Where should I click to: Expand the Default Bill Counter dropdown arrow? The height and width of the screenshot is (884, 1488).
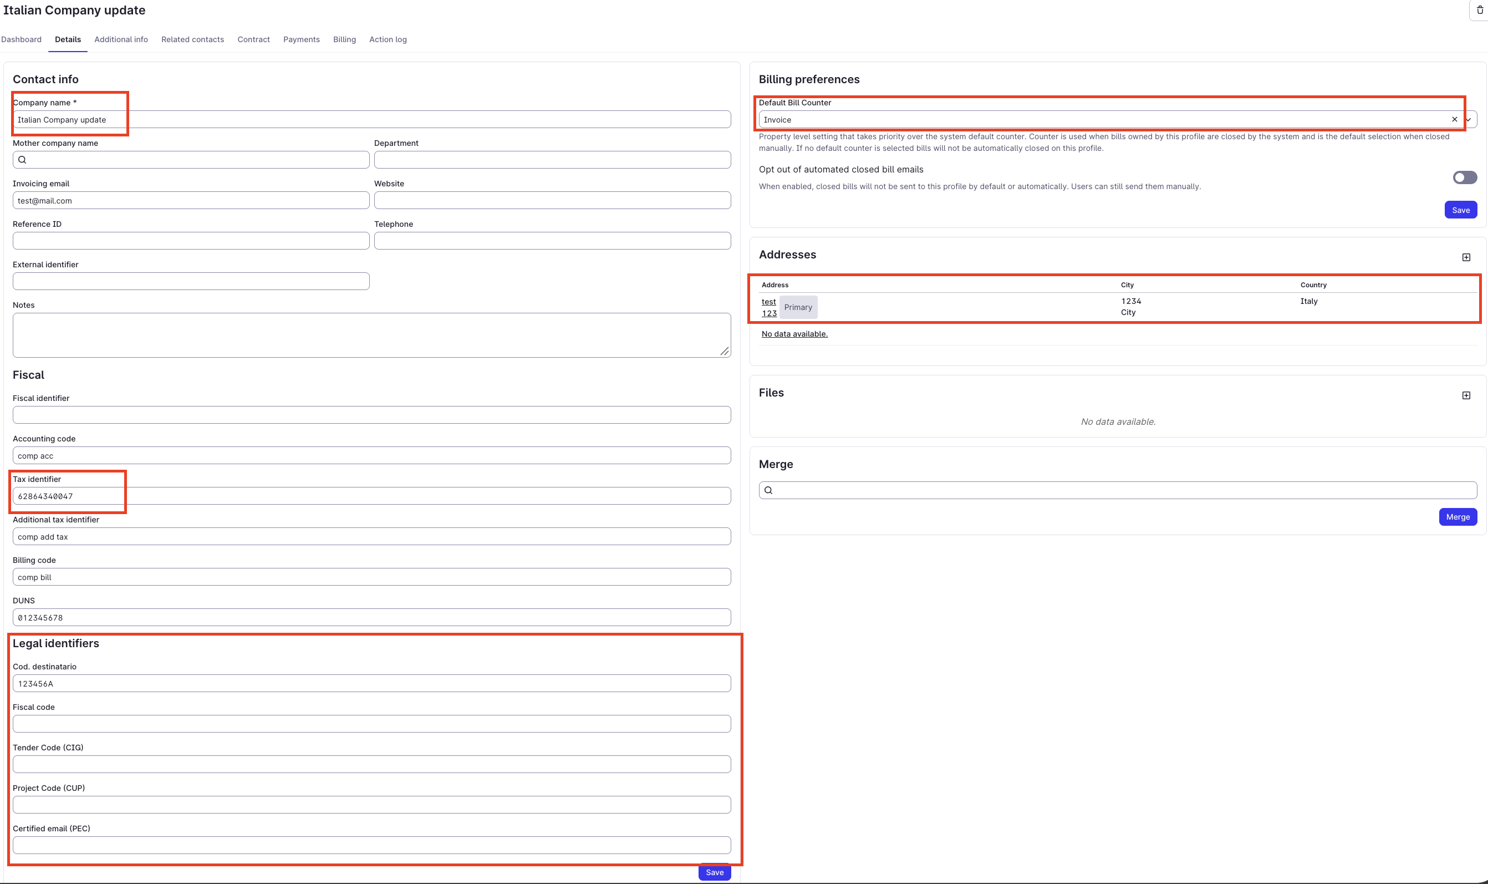click(x=1469, y=119)
